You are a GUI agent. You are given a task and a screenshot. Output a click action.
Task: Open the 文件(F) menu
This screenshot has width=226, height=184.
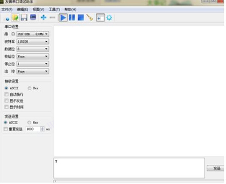pos(7,10)
